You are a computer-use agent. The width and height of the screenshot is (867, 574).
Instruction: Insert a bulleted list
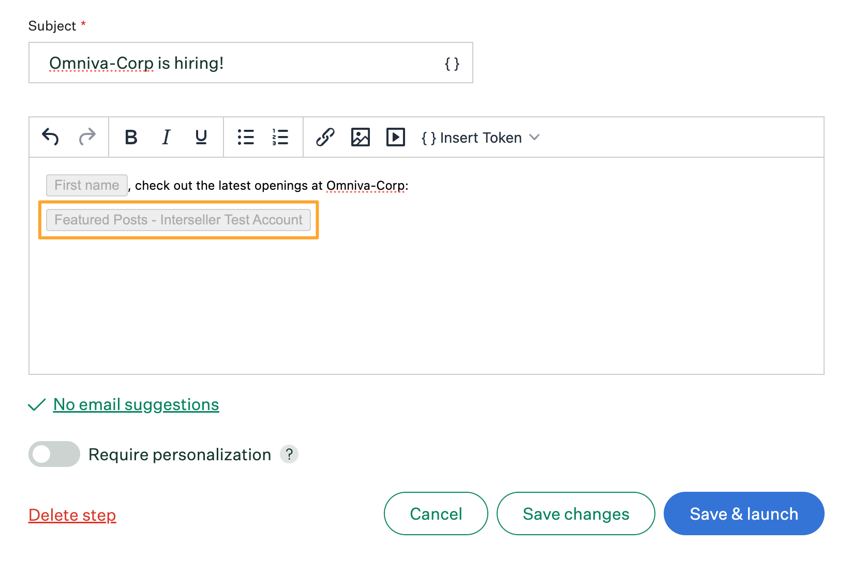[x=246, y=137]
